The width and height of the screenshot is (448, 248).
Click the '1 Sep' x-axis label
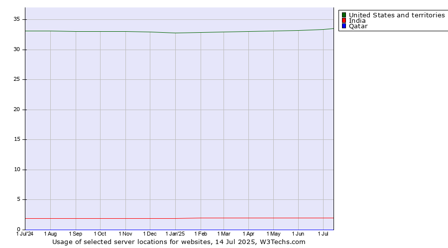[76, 234]
